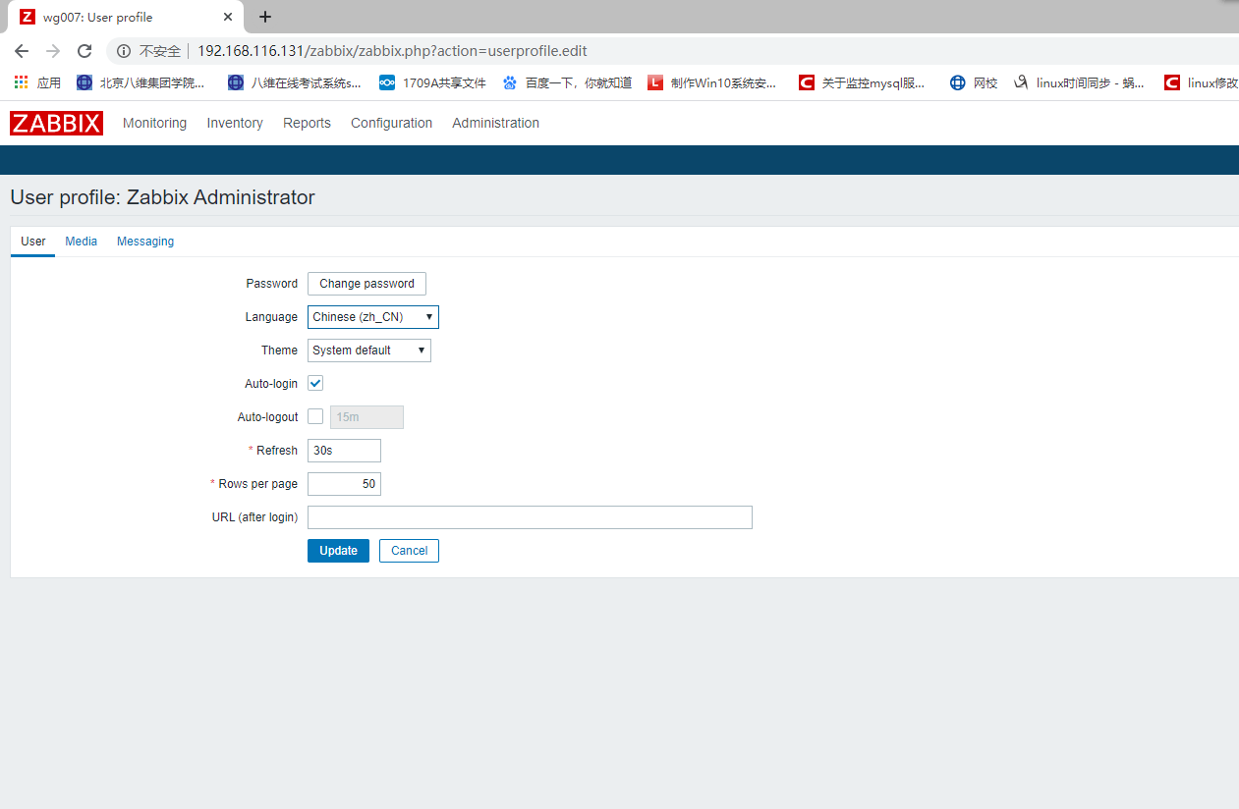1239x809 pixels.
Task: Click the browser back arrow
Action: (22, 51)
